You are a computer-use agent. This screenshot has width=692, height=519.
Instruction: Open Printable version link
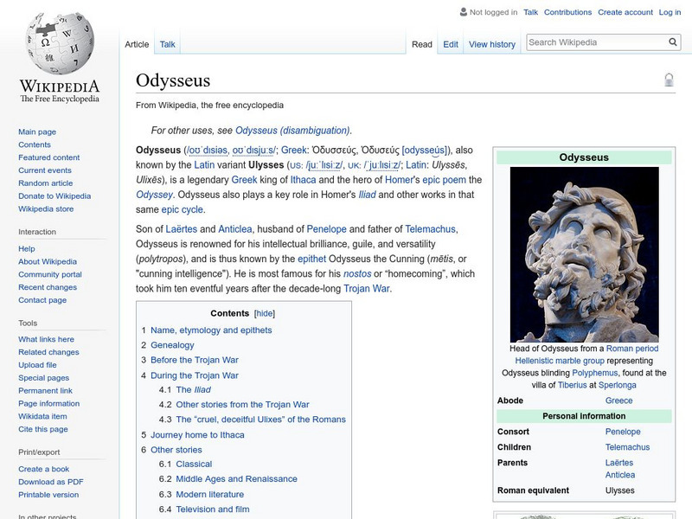click(x=48, y=494)
